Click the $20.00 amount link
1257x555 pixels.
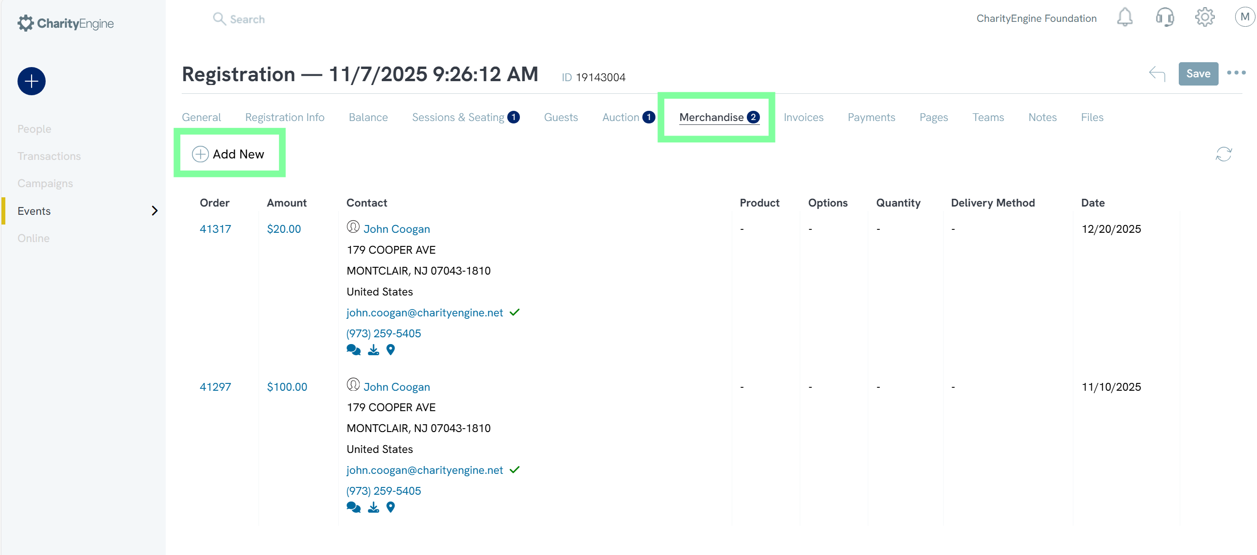[283, 229]
